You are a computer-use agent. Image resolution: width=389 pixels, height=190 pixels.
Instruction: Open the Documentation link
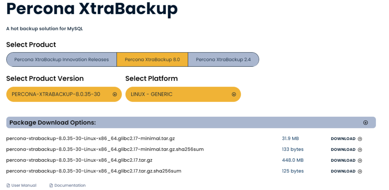click(70, 186)
